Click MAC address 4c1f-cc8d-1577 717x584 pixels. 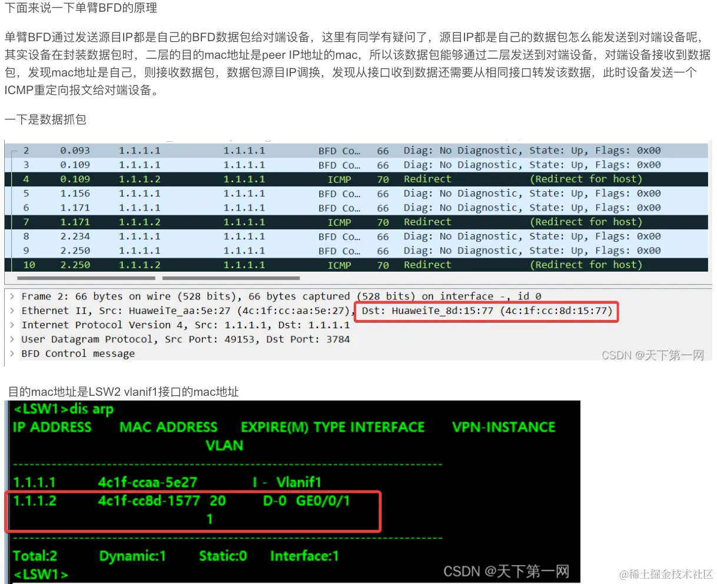pyautogui.click(x=149, y=501)
